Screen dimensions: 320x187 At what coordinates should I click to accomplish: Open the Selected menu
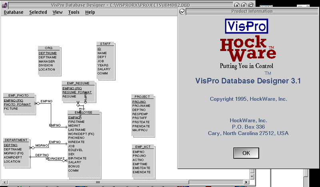coord(38,12)
